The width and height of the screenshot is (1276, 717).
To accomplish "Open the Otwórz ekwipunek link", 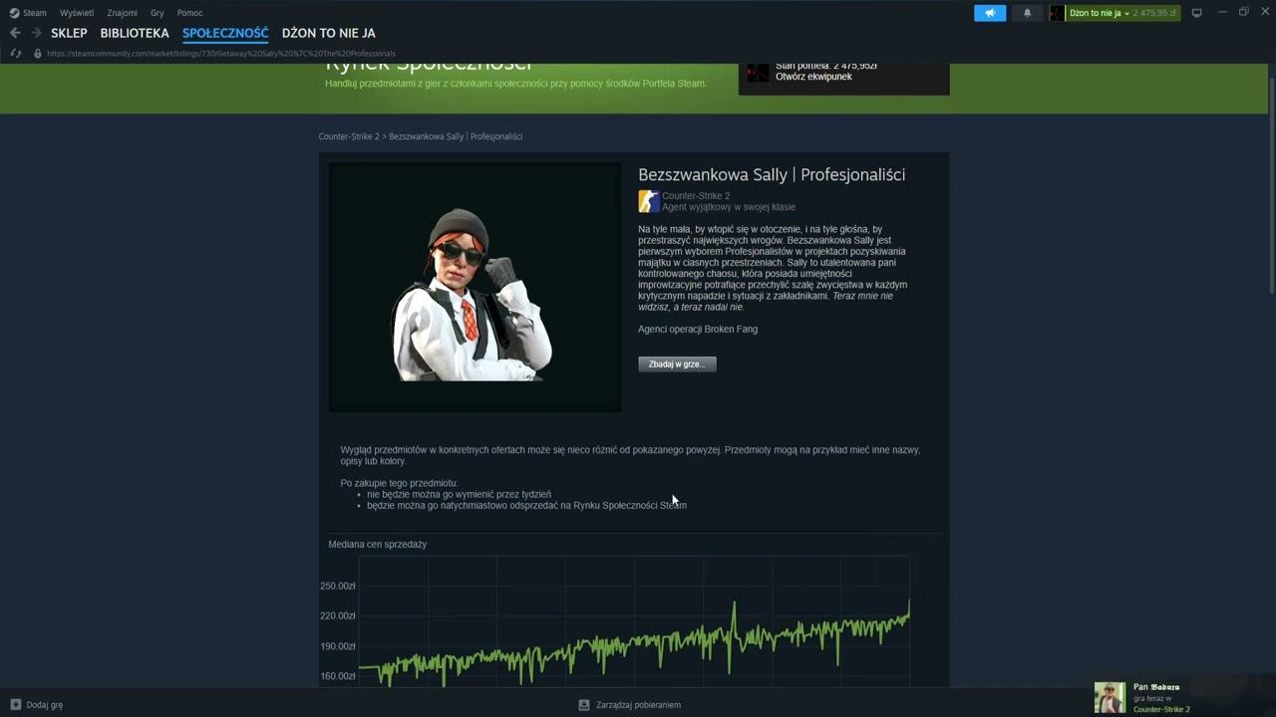I will coord(813,77).
